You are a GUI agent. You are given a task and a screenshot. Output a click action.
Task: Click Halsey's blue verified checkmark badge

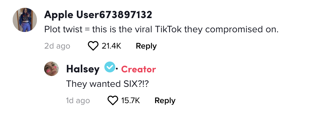pos(110,67)
